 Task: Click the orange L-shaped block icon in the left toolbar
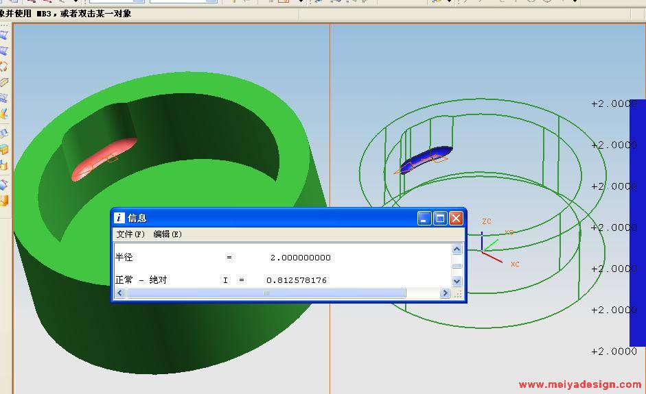click(x=3, y=200)
